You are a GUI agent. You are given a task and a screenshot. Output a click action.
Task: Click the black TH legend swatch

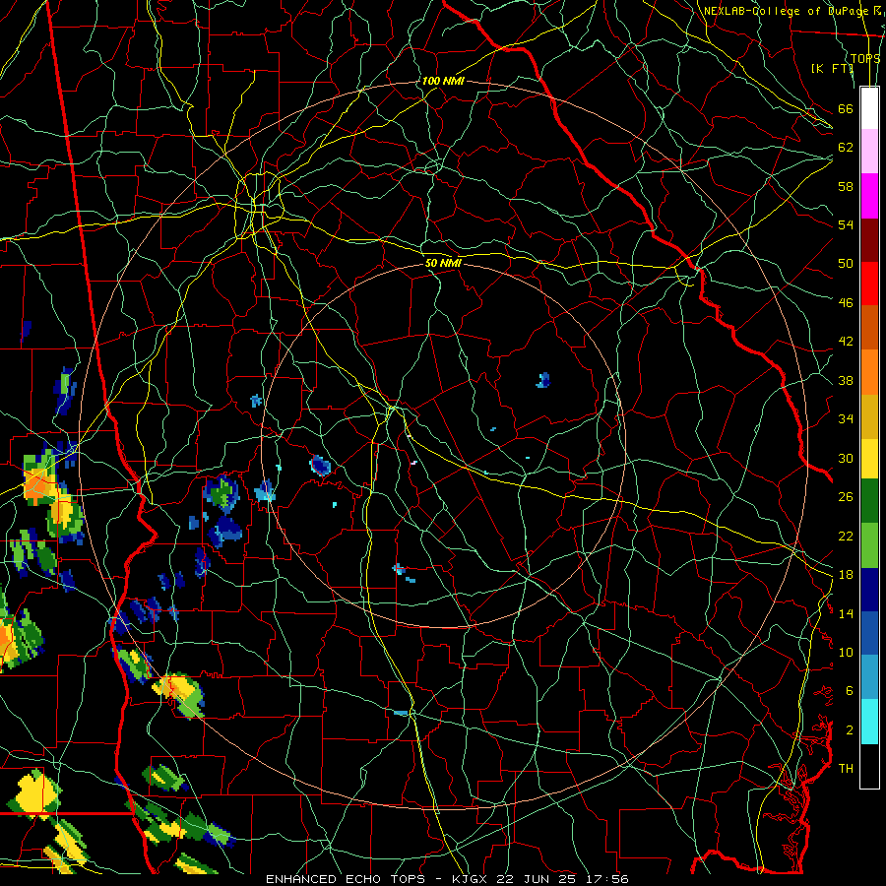[x=869, y=766]
